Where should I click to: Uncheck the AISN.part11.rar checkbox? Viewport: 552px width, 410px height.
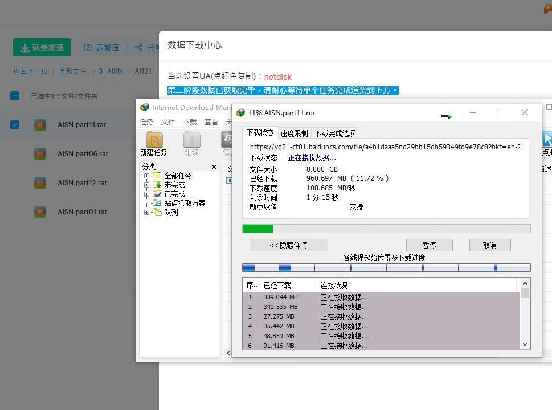[x=14, y=124]
